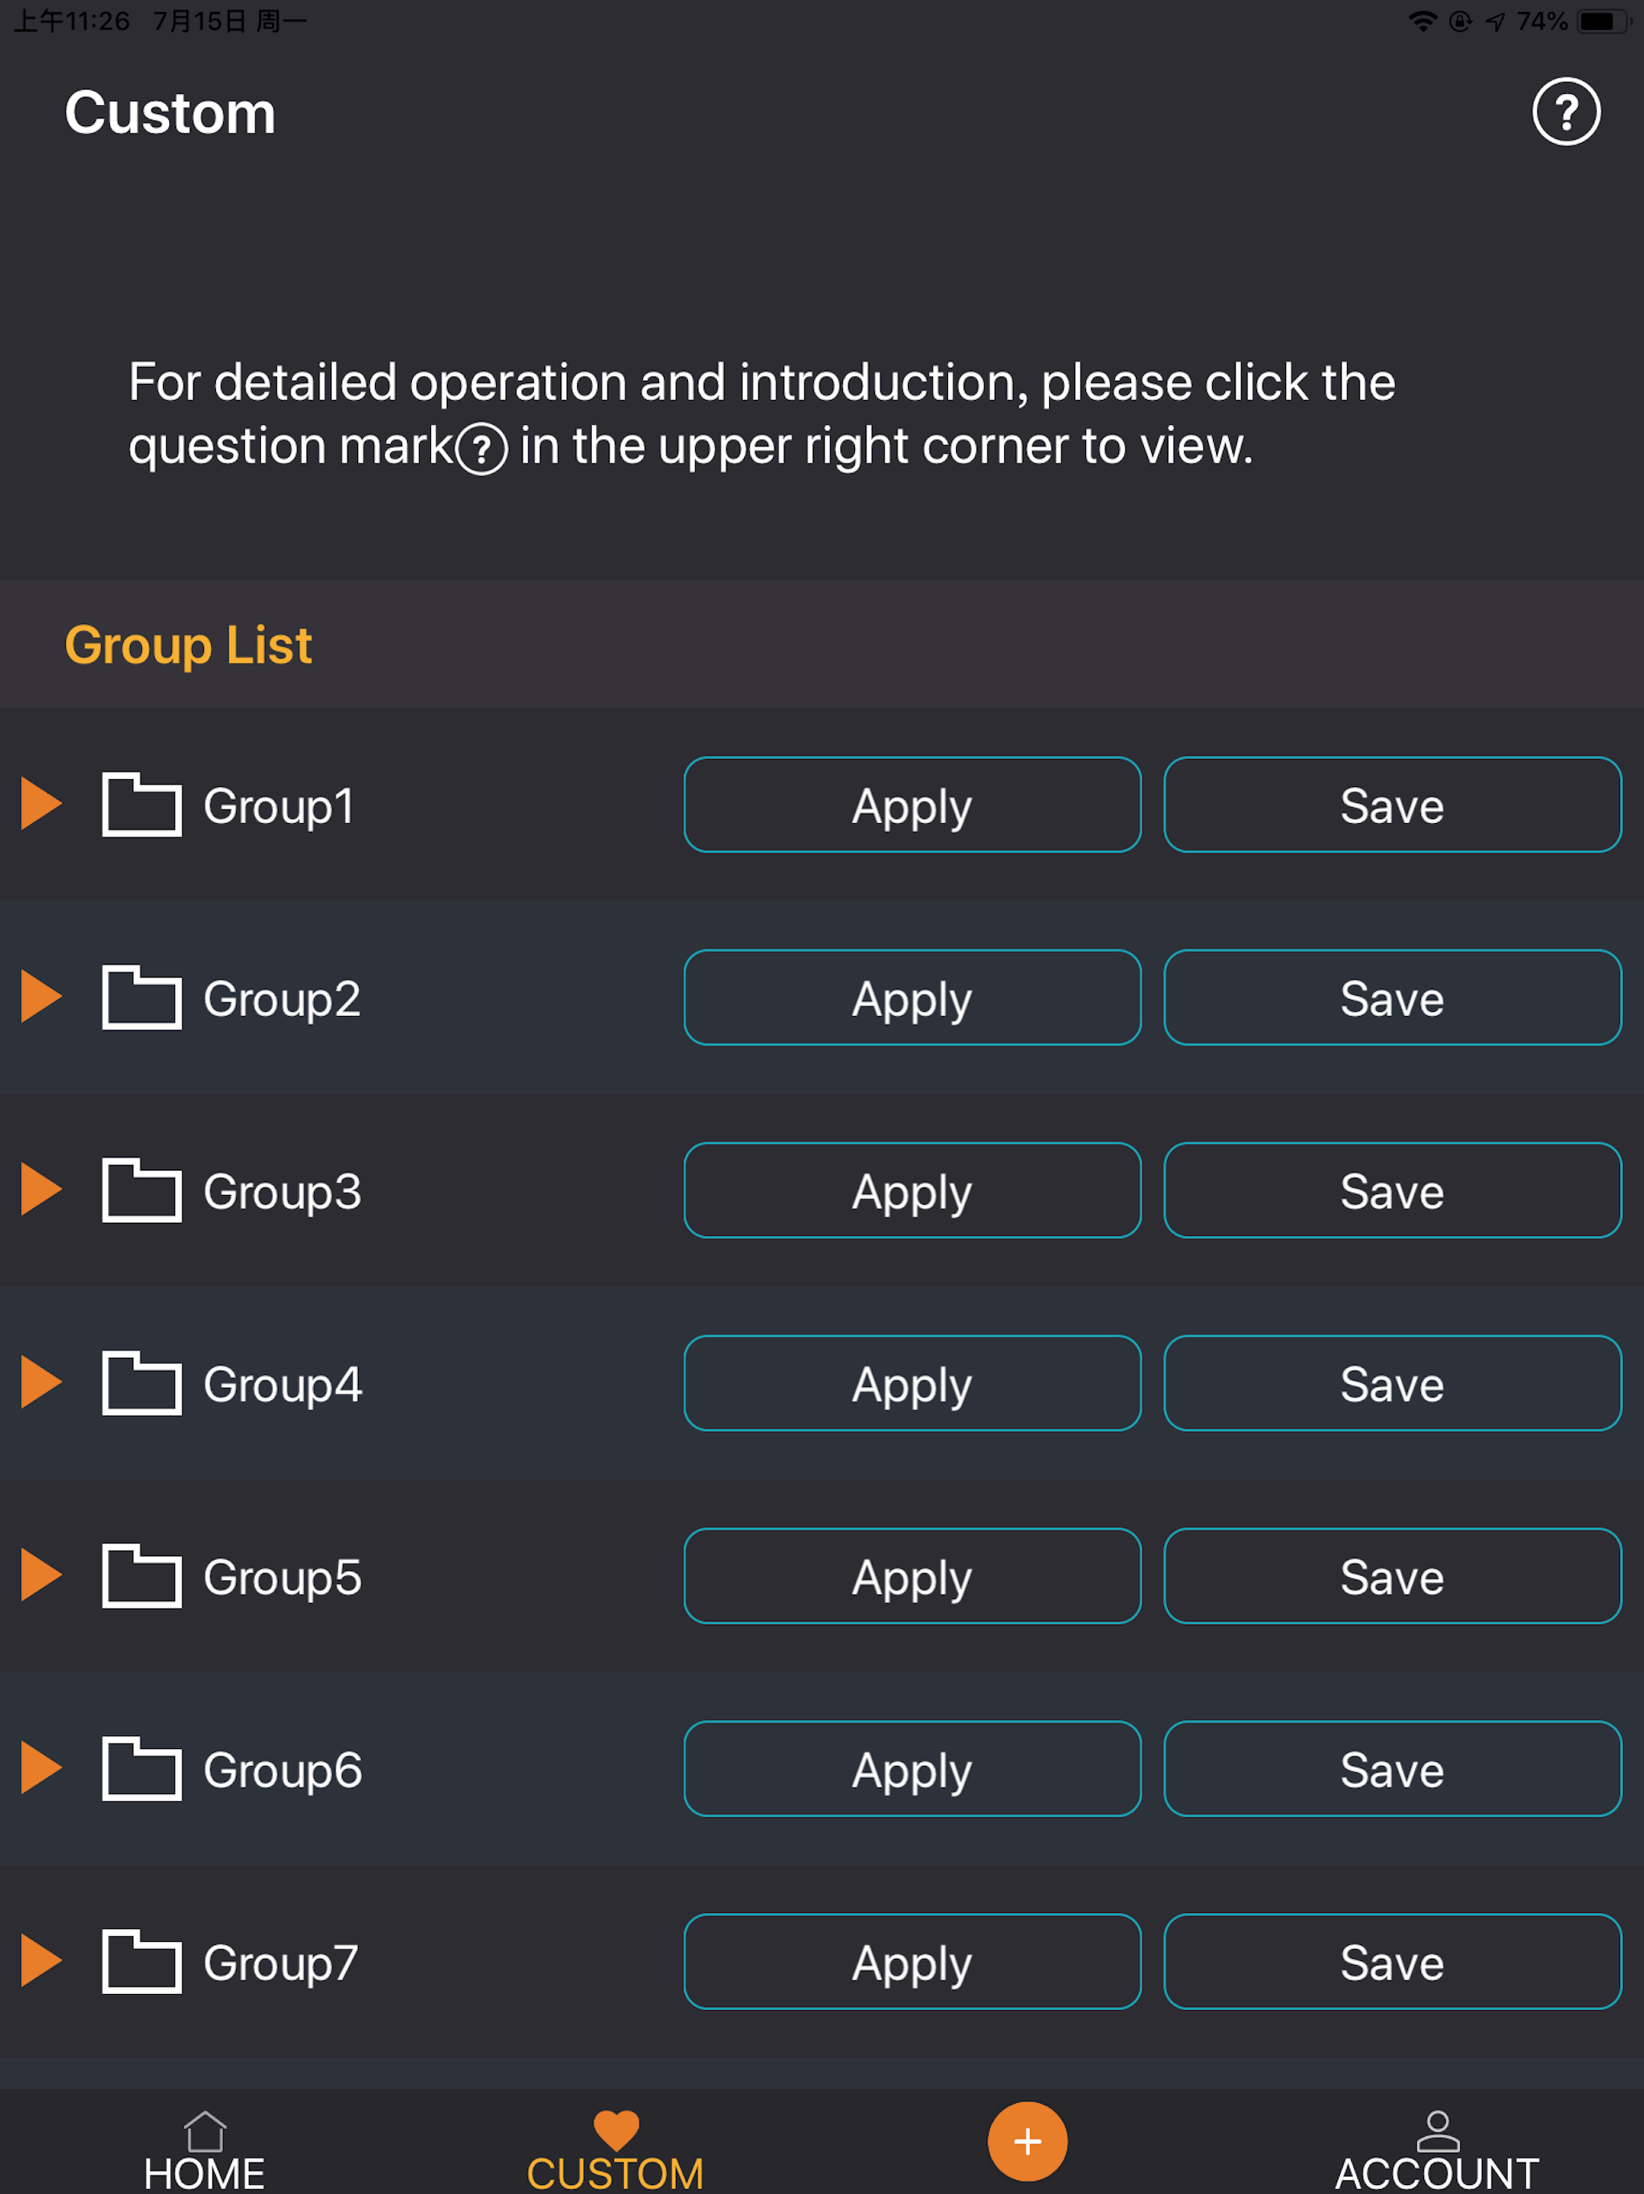
Task: Open help via the question mark icon
Action: pyautogui.click(x=1565, y=111)
